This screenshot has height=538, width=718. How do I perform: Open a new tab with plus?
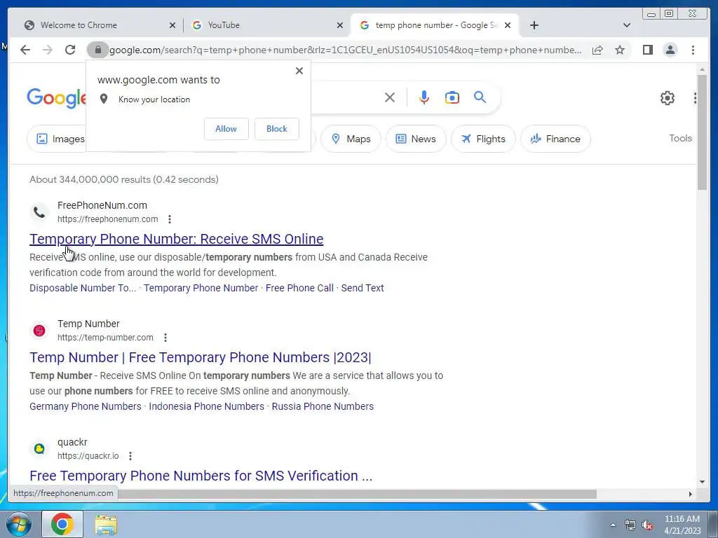pyautogui.click(x=534, y=25)
